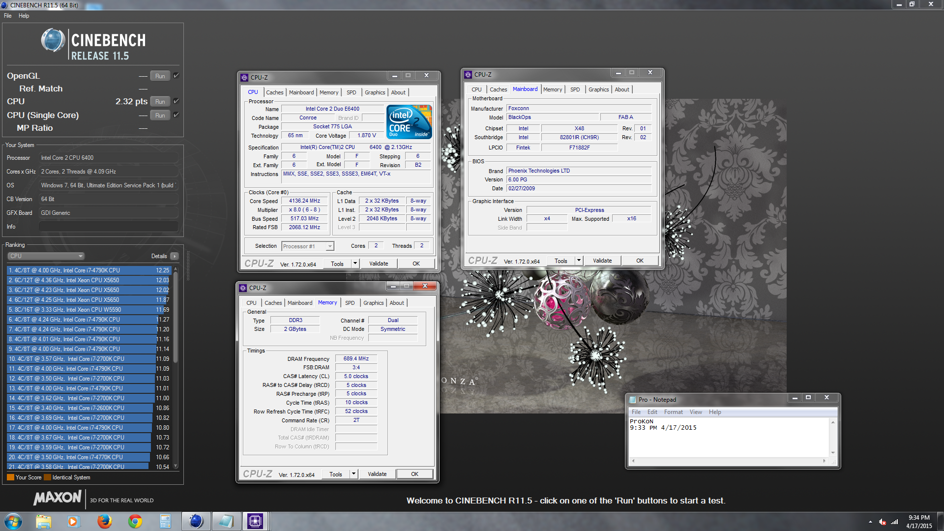Click Tools button in CPU-Z CPU window
The image size is (944, 531).
(x=337, y=264)
